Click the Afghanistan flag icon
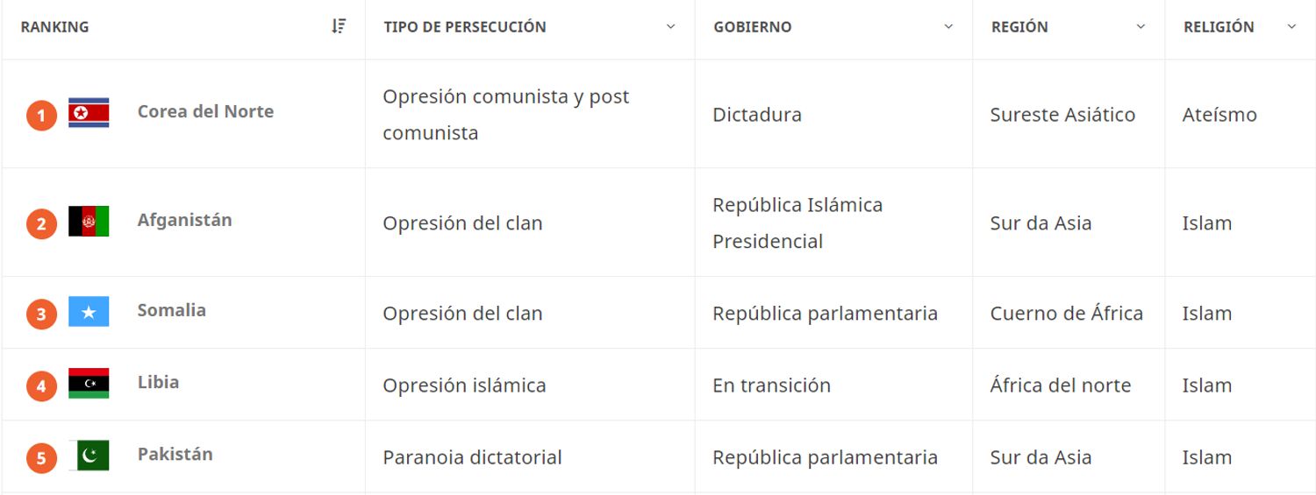The image size is (1316, 495). [89, 222]
